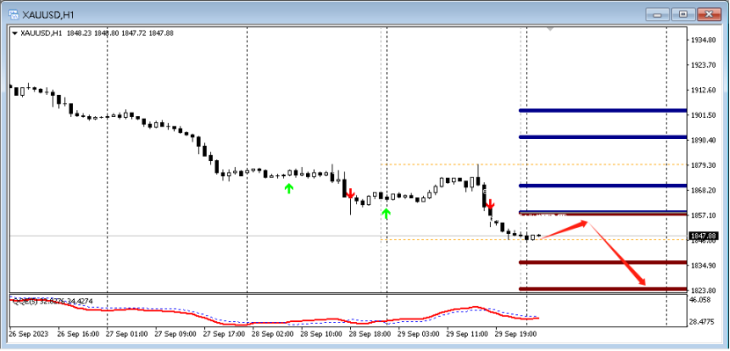Click the 27 Sep 17:00 time label
Viewport: 730px width, 351px height.
(x=223, y=334)
